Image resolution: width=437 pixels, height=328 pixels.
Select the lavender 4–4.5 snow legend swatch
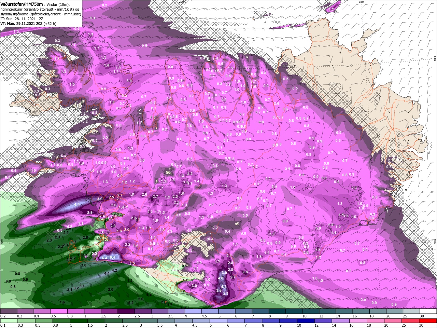[193, 311]
